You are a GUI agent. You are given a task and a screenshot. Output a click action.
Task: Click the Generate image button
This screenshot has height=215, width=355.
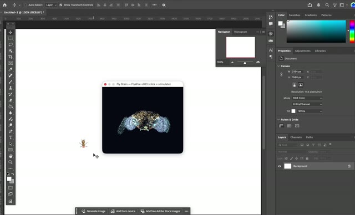(x=94, y=211)
